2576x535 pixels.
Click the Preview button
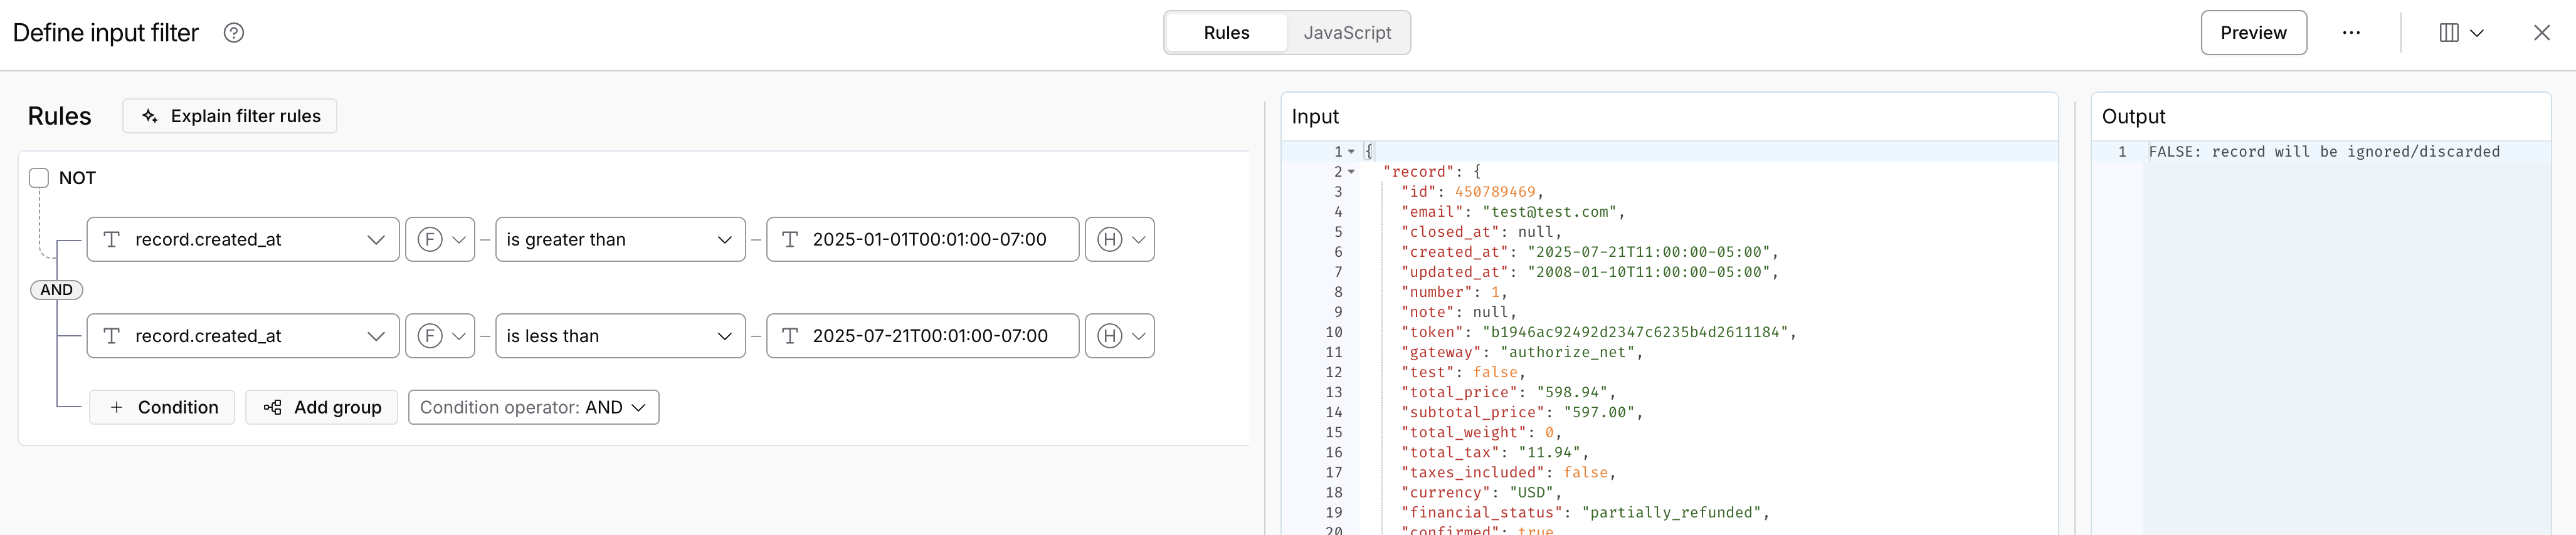click(x=2253, y=33)
